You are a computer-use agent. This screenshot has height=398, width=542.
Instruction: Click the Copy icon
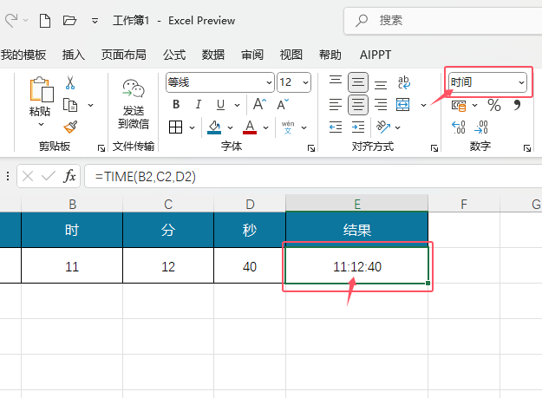(70, 105)
